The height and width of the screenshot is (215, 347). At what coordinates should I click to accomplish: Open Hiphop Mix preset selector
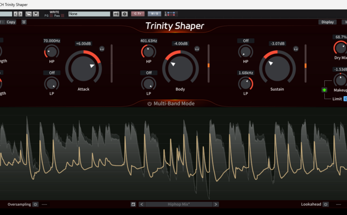tap(178, 204)
